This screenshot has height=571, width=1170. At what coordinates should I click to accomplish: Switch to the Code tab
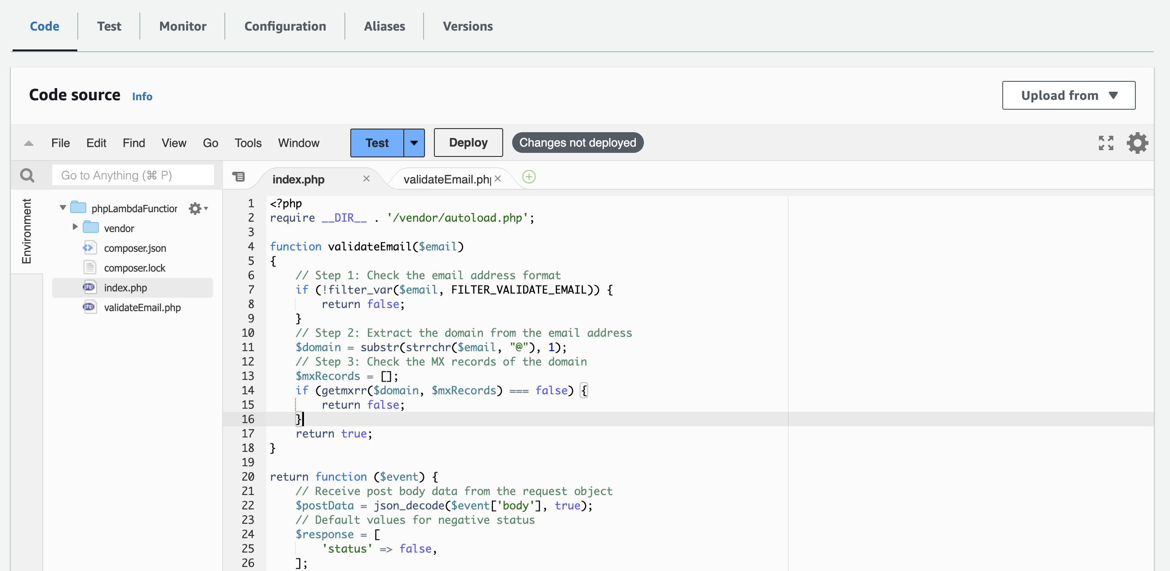(x=45, y=27)
